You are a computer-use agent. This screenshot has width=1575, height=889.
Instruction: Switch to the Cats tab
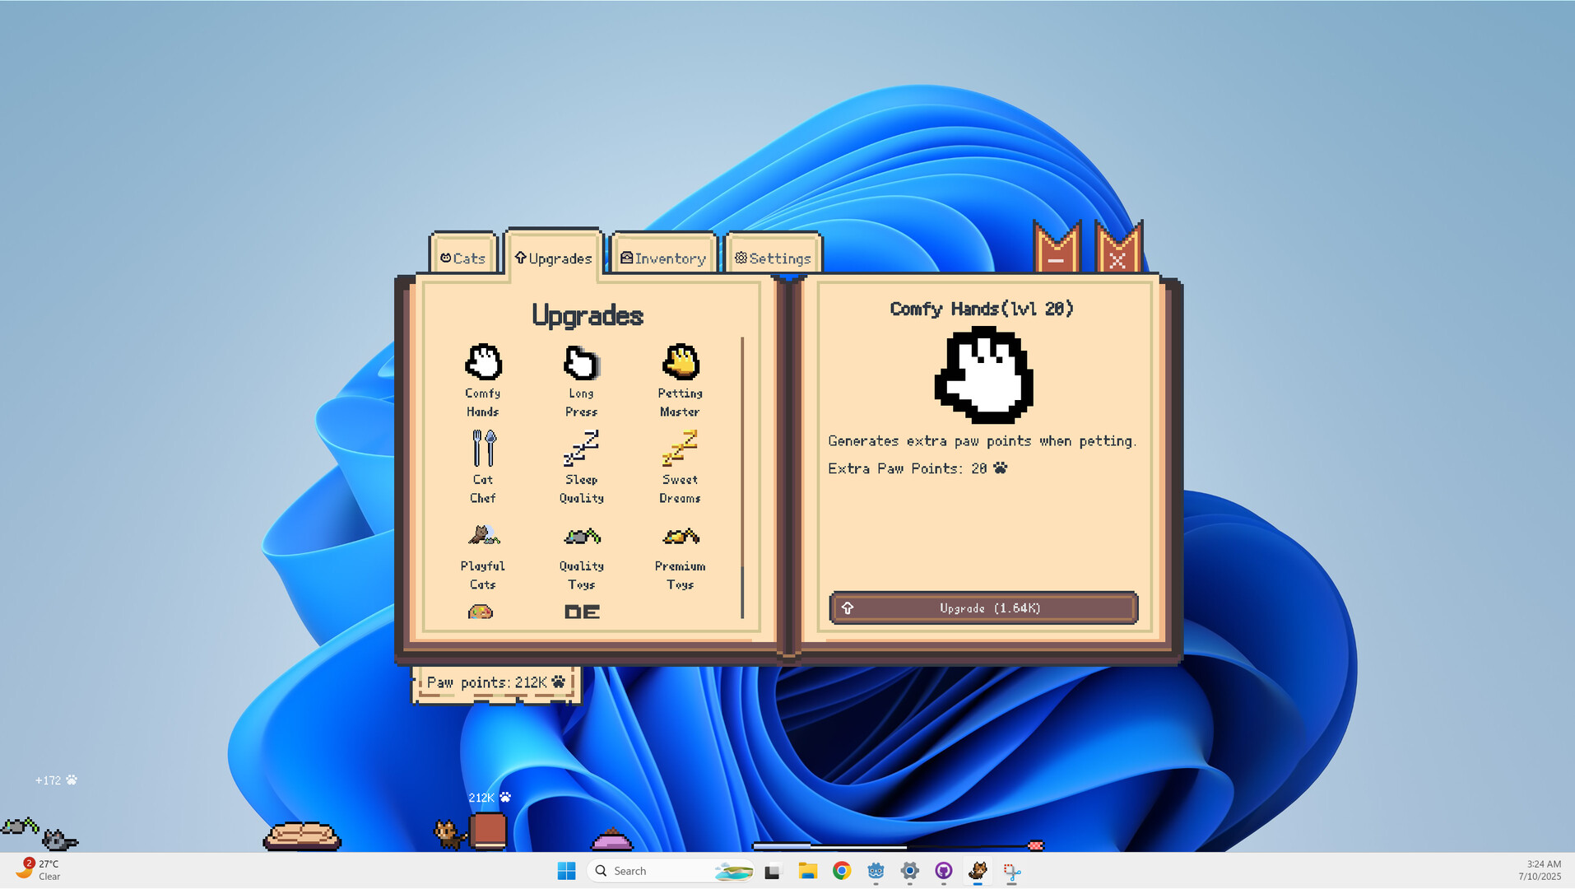[x=463, y=258]
